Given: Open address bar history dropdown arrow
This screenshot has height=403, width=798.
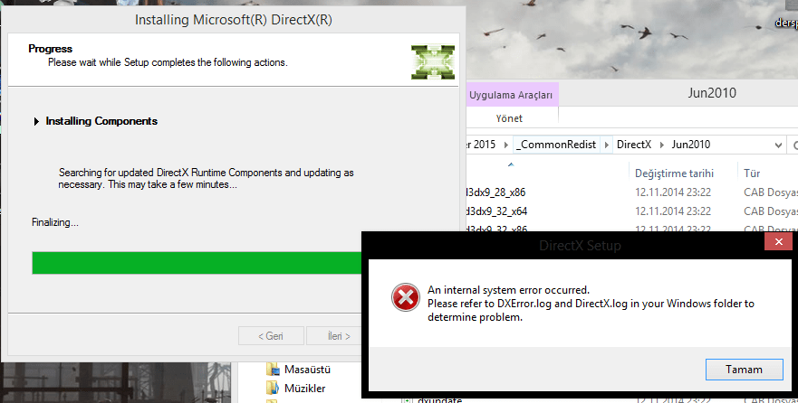Looking at the screenshot, I should pos(778,145).
